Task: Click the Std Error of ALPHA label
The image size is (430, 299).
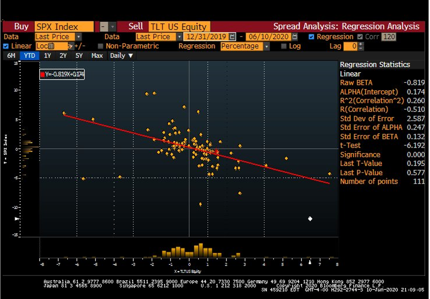Action: pos(371,128)
